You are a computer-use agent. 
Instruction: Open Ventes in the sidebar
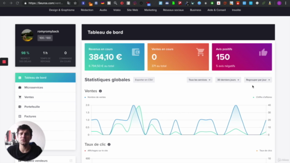point(45,97)
